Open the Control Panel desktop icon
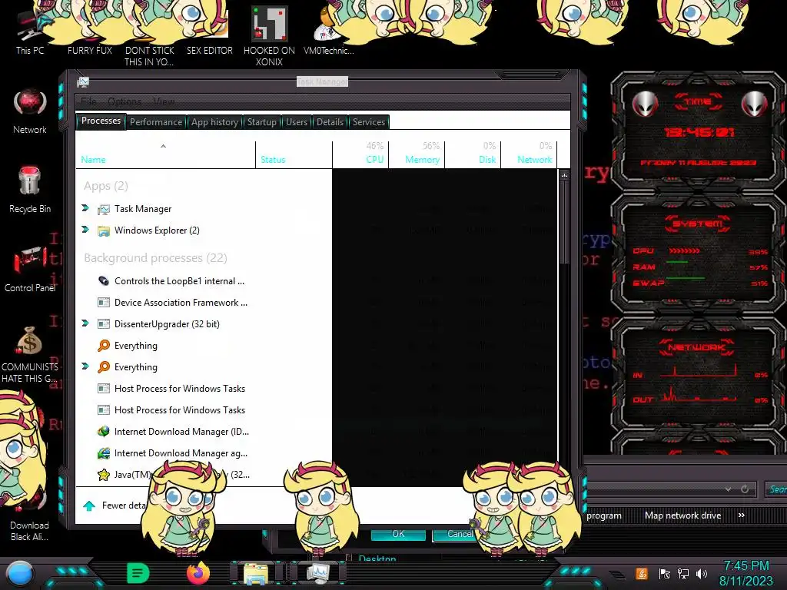 tap(30, 268)
